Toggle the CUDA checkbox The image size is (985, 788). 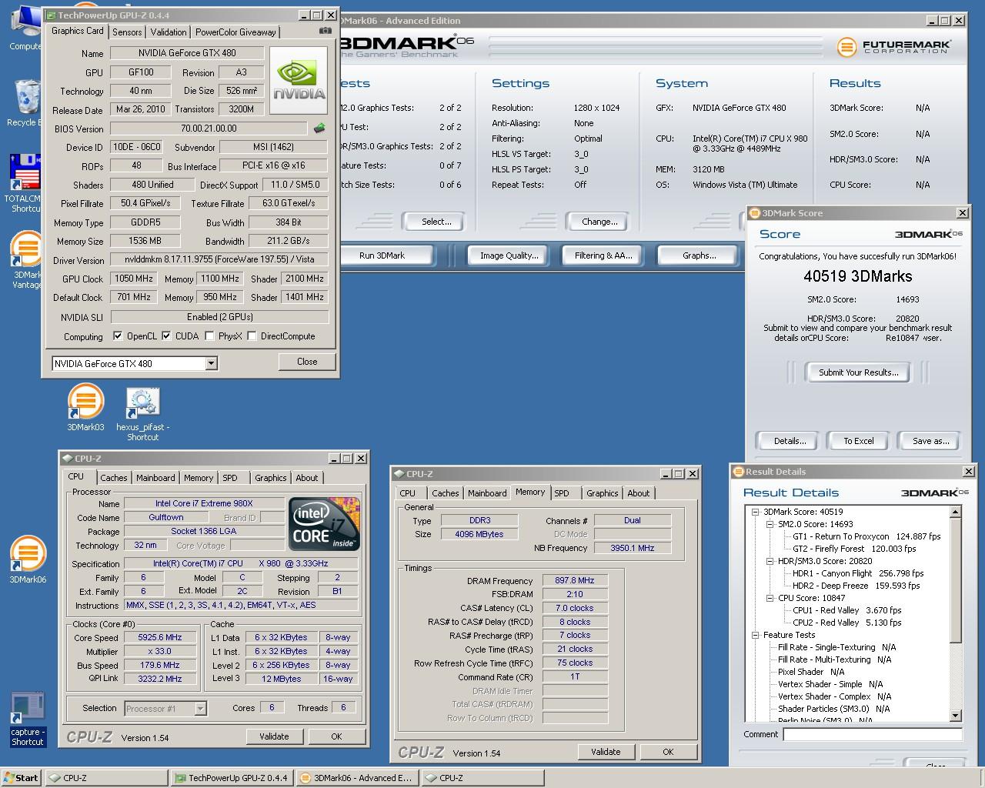tap(166, 336)
